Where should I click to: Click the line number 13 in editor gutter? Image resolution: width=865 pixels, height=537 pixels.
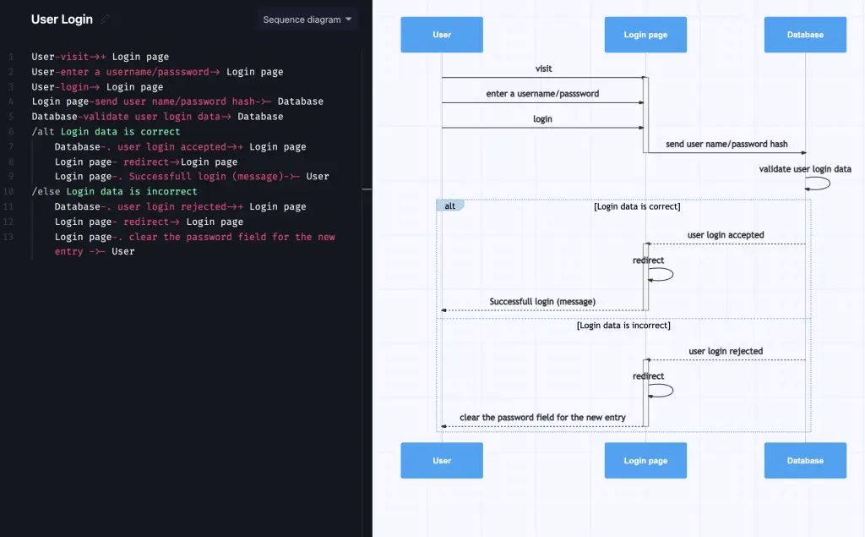tap(8, 237)
